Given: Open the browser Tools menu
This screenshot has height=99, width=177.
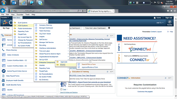Looking at the screenshot, I should coord(27,15).
